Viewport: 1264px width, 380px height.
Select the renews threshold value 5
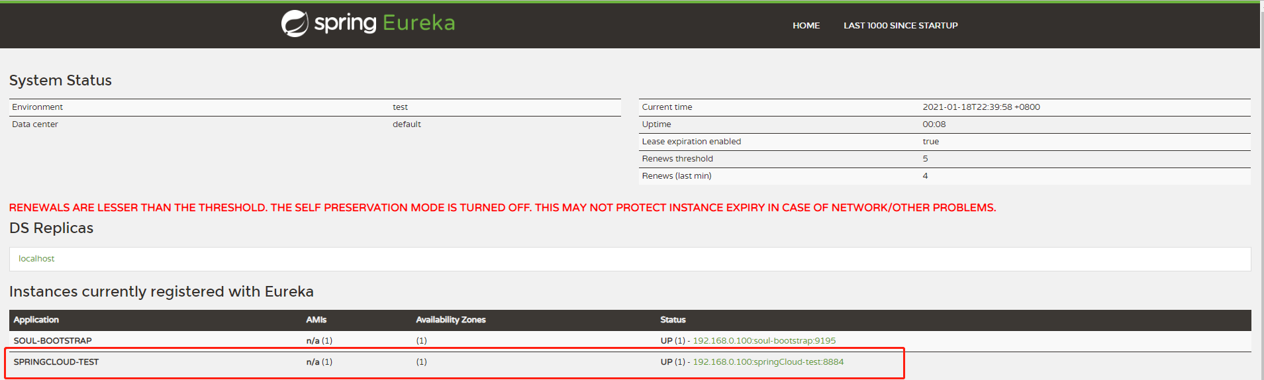click(x=925, y=159)
